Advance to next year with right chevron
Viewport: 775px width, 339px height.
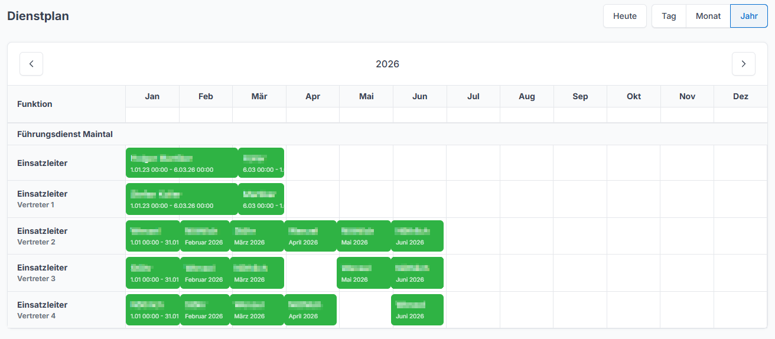[x=744, y=64]
